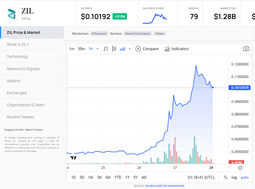
Task: Click the Suggest an Edit link
Action: point(14,130)
